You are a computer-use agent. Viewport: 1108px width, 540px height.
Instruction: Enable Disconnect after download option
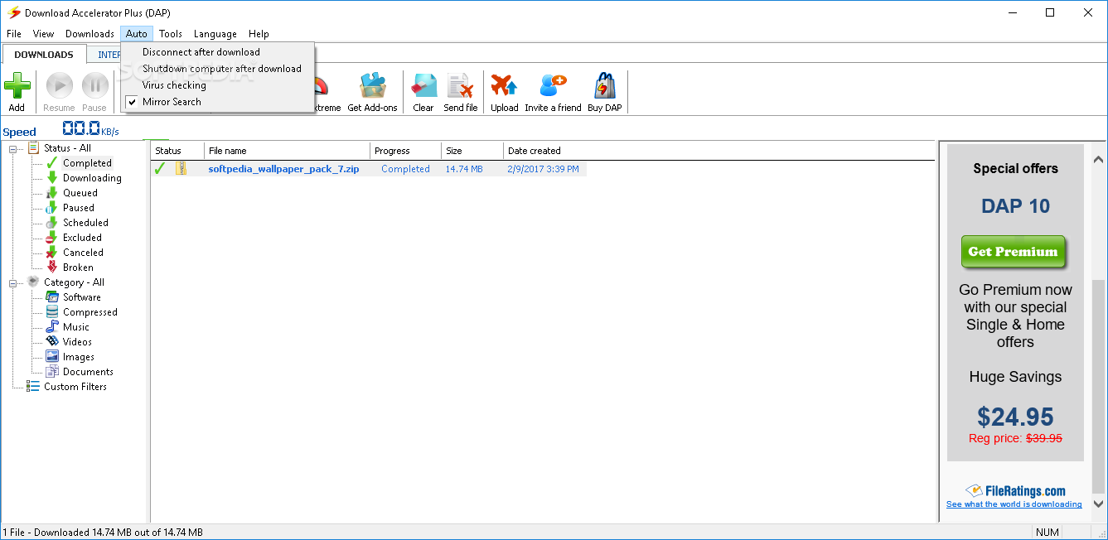[x=217, y=52]
